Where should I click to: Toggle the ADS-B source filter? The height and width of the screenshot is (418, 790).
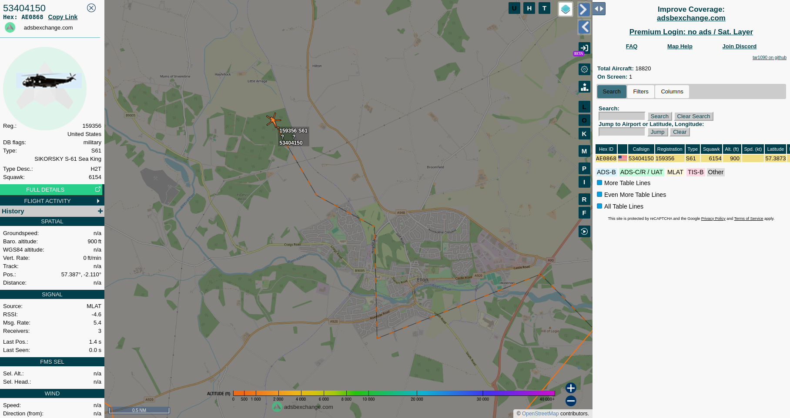[x=606, y=172]
